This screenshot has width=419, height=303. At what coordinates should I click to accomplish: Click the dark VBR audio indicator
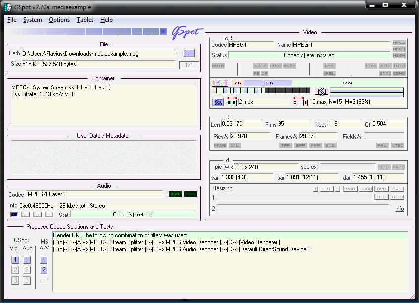point(190,194)
